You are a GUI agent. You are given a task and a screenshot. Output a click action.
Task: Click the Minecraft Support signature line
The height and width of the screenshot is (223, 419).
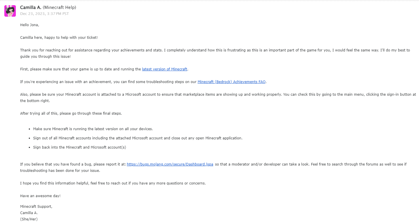(36, 207)
